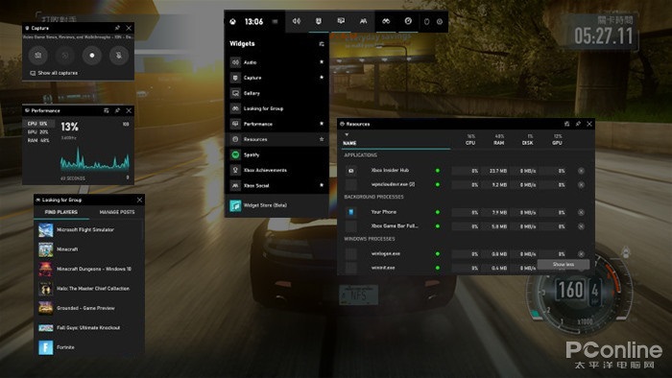
Task: Select Minecraft in Looking for Group
Action: (x=88, y=249)
